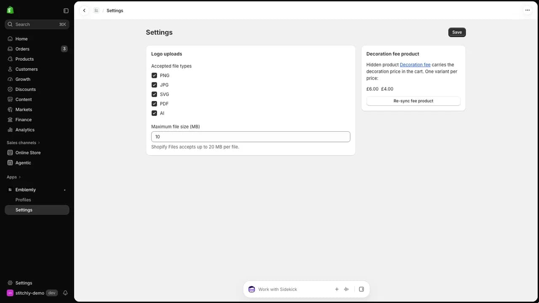Click the plus icon in Sidekick bar
This screenshot has width=539, height=303.
tap(336, 289)
